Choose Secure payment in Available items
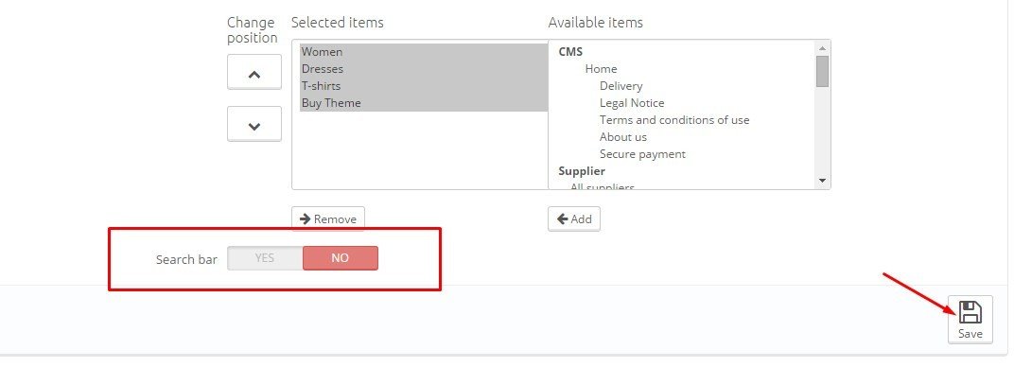The height and width of the screenshot is (367, 1014). pyautogui.click(x=642, y=154)
